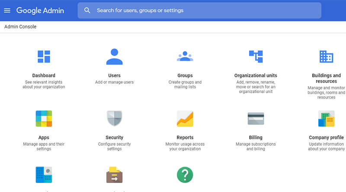Click 'Create groups and mailing lists' description

[185, 85]
